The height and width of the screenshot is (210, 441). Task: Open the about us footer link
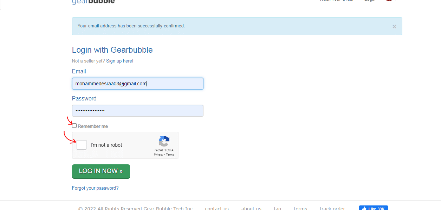click(x=251, y=208)
